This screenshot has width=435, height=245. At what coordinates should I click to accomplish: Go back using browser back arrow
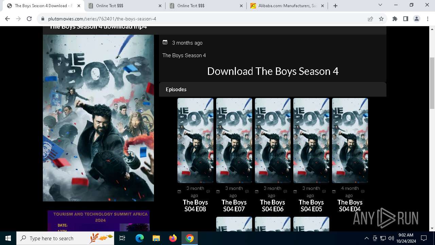[7, 19]
